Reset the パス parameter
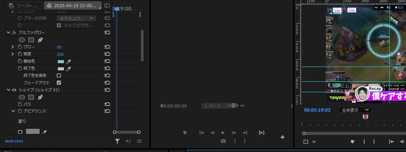Image resolution: width=406 pixels, height=152 pixels. (107, 104)
